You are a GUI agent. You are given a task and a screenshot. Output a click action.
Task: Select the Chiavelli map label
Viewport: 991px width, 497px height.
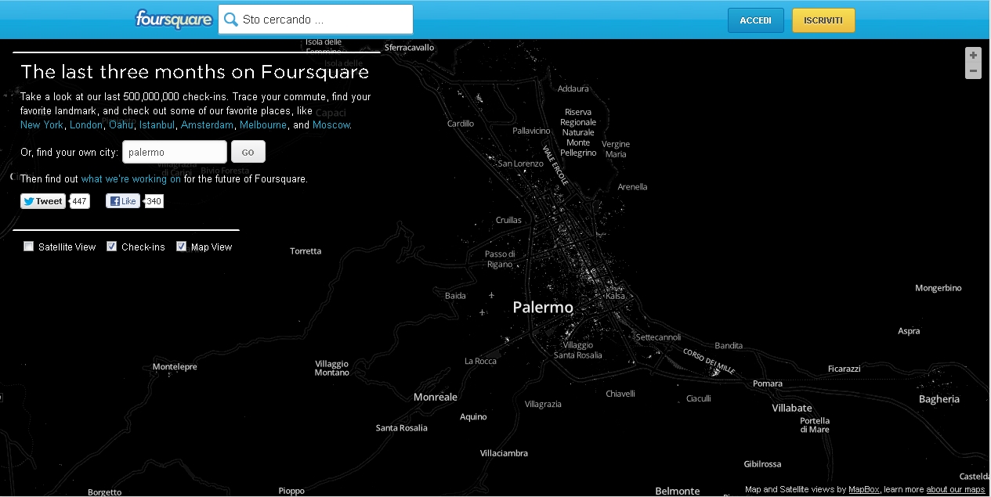pyautogui.click(x=620, y=394)
